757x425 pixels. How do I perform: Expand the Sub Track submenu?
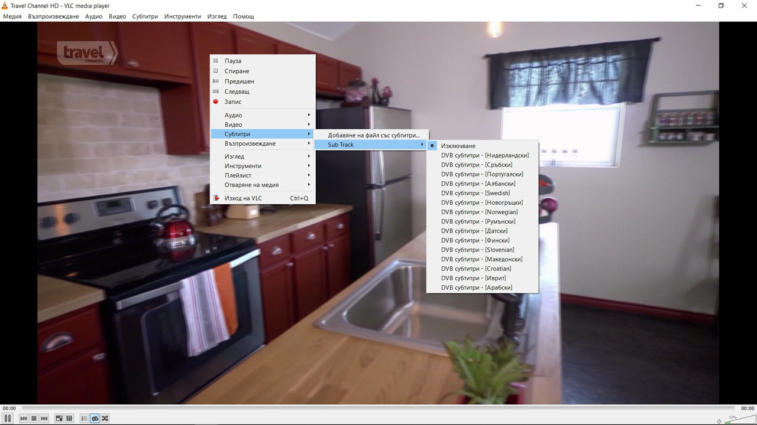point(371,145)
